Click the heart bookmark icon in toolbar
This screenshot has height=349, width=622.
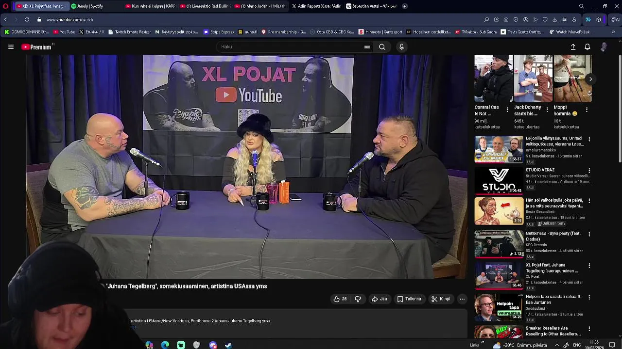[x=545, y=19]
